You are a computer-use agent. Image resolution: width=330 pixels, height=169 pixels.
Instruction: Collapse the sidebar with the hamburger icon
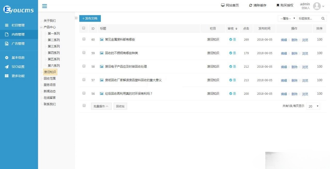44,6
